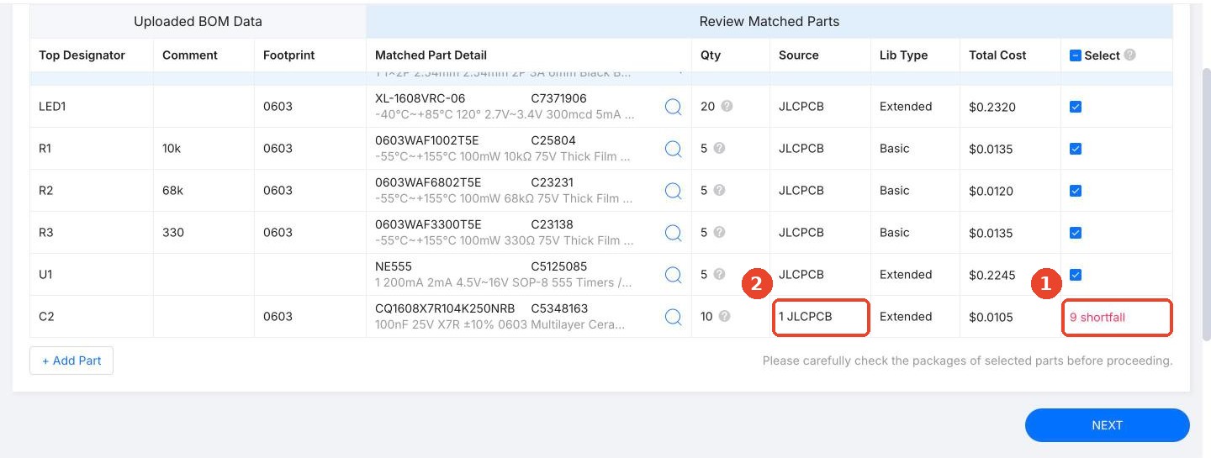This screenshot has height=458, width=1211.
Task: Click the Top Designator column header
Action: coord(82,55)
